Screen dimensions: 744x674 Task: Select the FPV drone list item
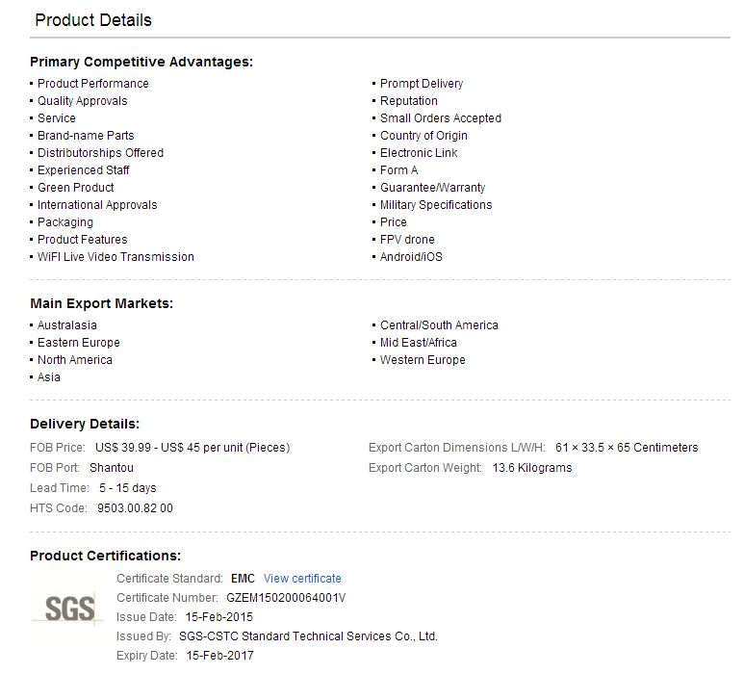(x=407, y=240)
